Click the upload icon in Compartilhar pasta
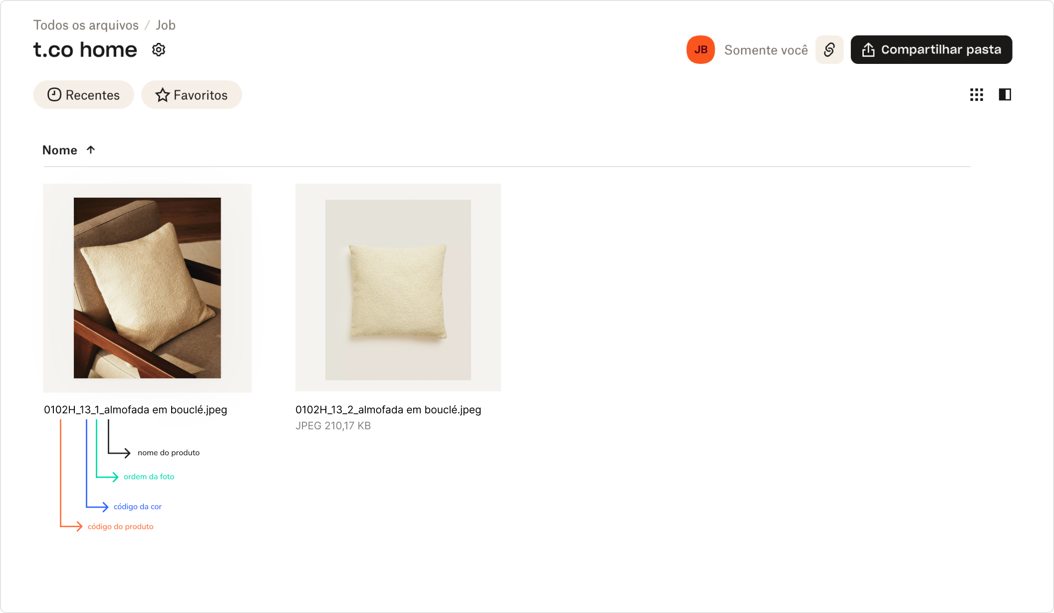The image size is (1054, 613). point(868,49)
